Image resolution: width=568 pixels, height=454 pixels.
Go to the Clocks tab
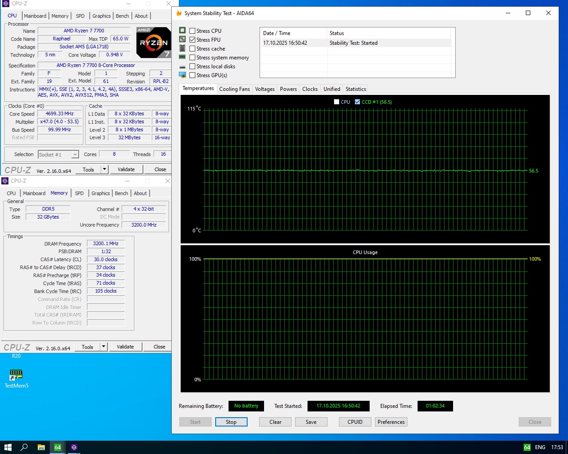click(310, 89)
